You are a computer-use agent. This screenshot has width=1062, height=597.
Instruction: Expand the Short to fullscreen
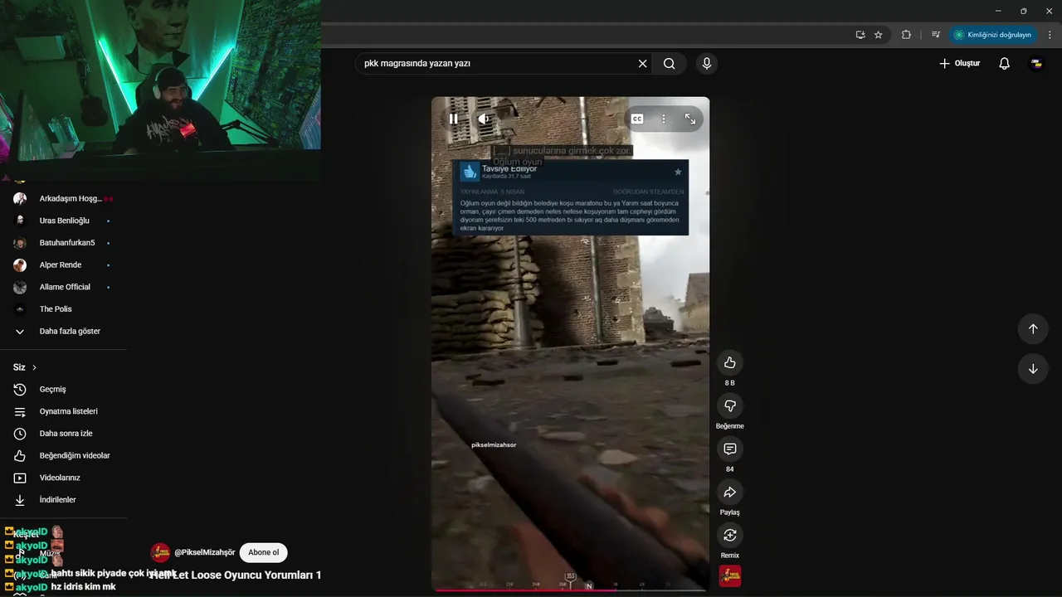click(x=690, y=119)
